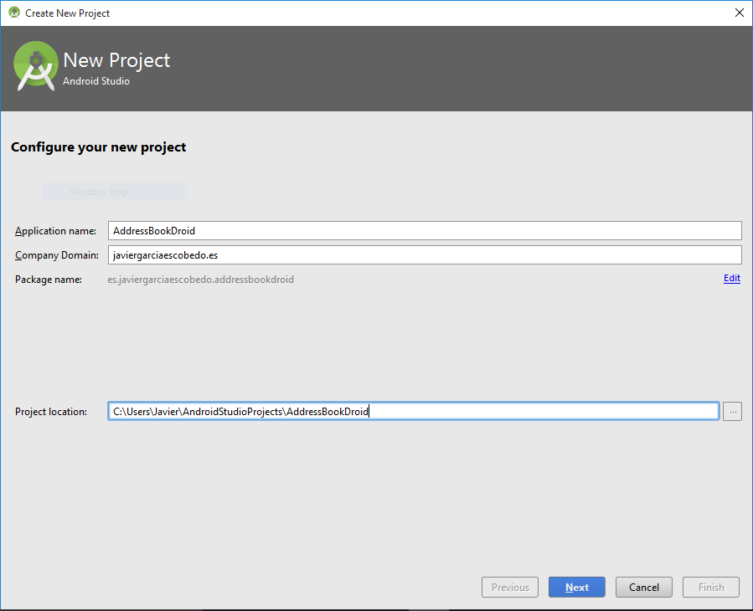Edit the package name via Edit link
This screenshot has width=753, height=611.
pos(731,279)
